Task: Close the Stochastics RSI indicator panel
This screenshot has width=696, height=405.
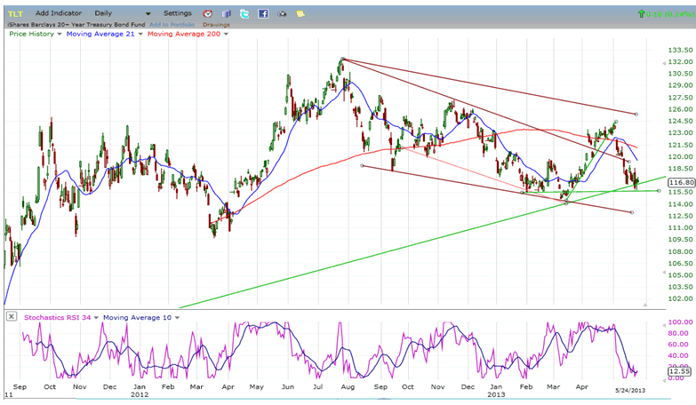Action: (x=11, y=316)
